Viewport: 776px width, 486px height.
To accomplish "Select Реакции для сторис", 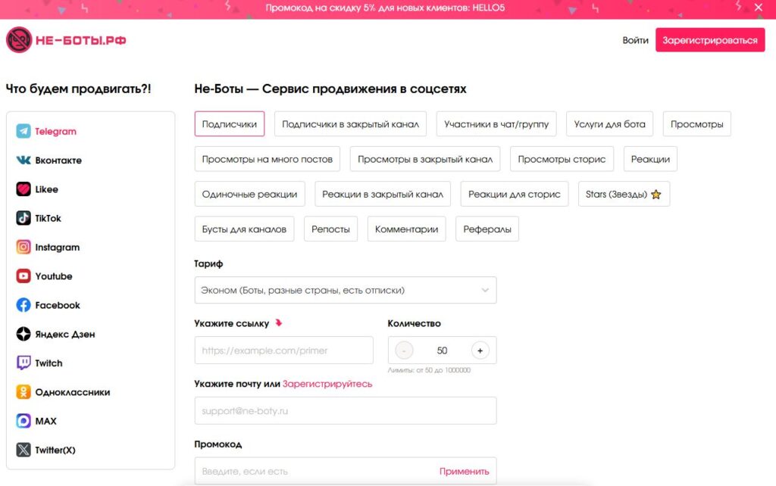I will [515, 195].
